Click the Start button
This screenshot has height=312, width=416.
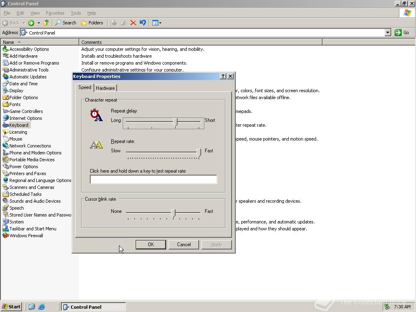pos(11,307)
